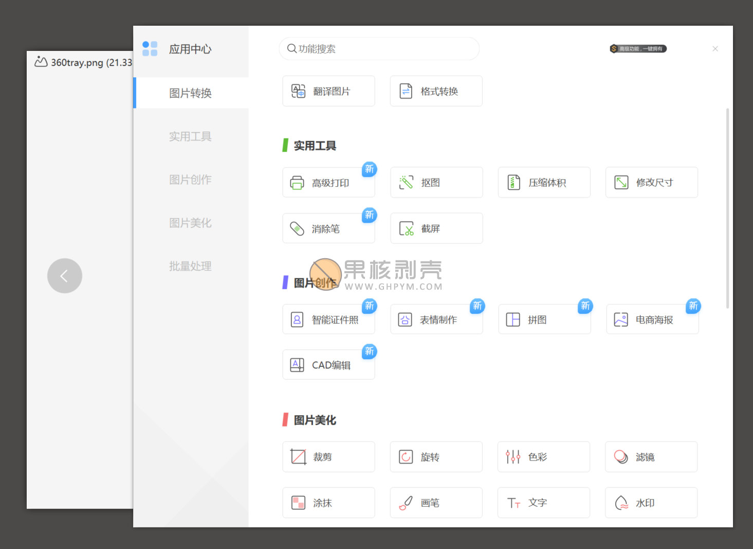Launch the CAD编辑 tool
753x549 pixels.
tap(328, 365)
